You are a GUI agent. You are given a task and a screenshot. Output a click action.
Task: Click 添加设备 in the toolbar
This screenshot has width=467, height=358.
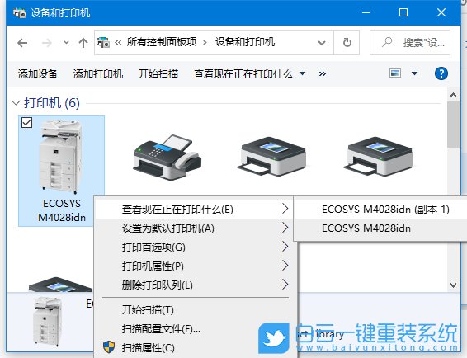click(x=37, y=73)
